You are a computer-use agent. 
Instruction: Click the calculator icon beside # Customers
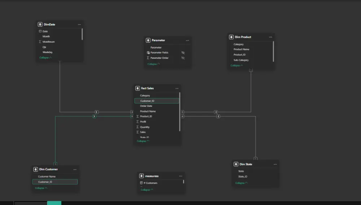pos(142,183)
